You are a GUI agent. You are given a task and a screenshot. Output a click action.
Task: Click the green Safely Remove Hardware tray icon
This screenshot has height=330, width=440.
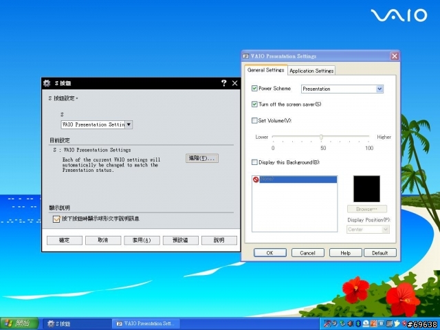(x=342, y=324)
